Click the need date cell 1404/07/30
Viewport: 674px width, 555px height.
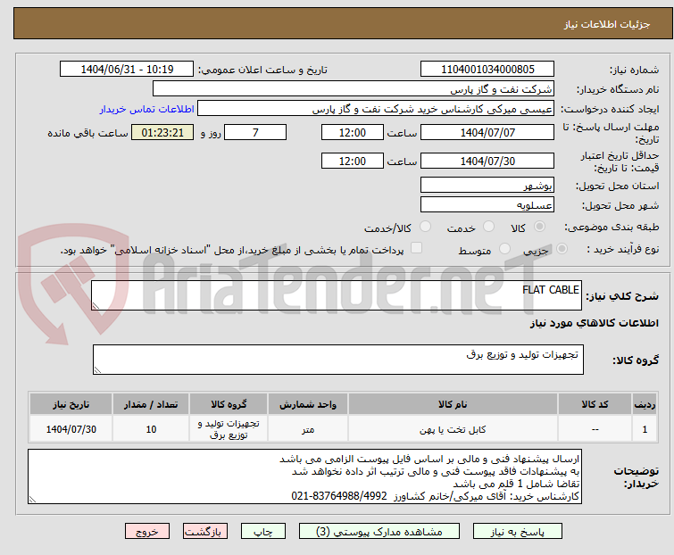(x=71, y=429)
